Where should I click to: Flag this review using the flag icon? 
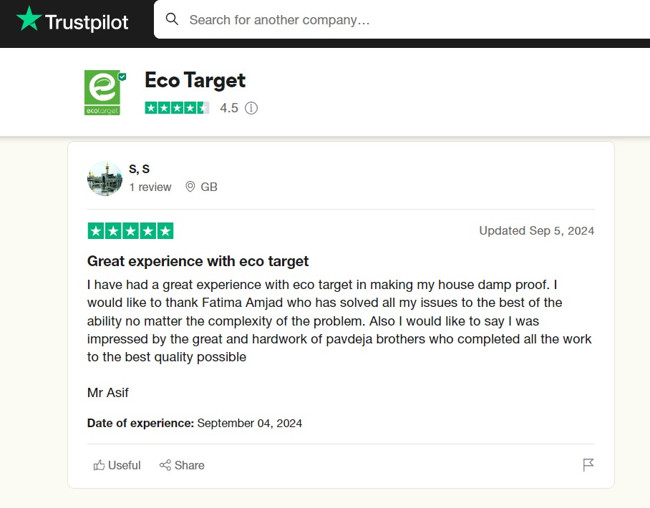588,465
